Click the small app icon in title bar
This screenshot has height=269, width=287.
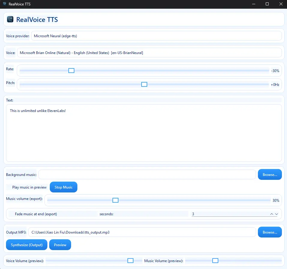click(4, 4)
